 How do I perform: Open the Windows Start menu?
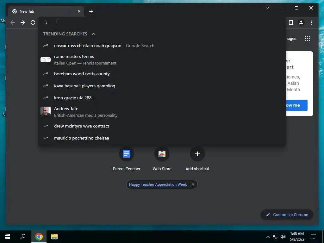point(8,237)
